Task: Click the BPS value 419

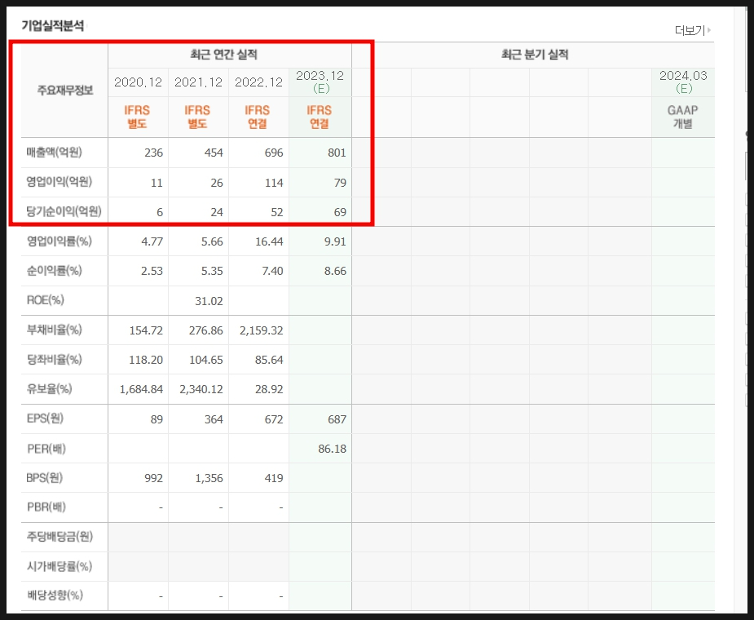Action: click(x=274, y=479)
